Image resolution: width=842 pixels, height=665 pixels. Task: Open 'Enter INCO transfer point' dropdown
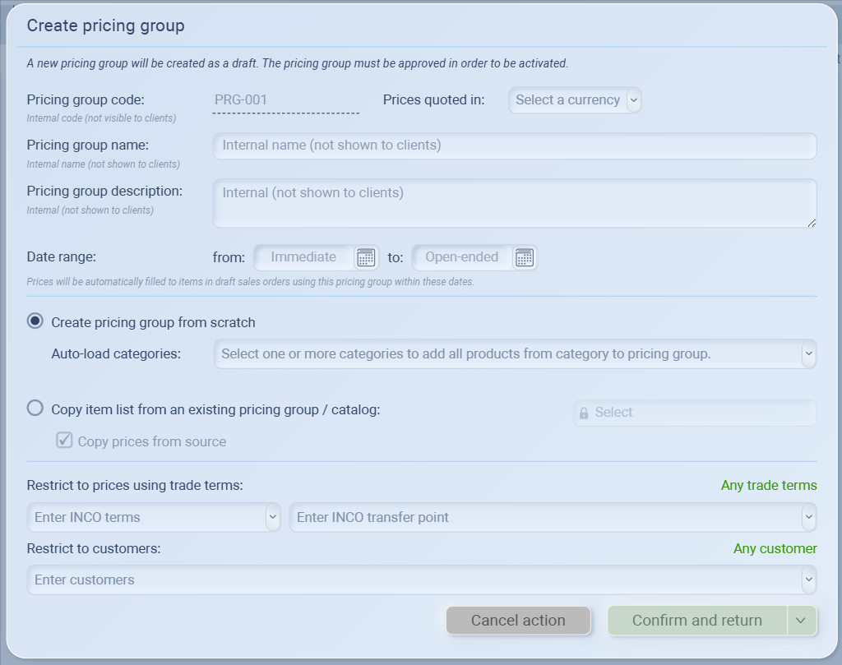[553, 517]
